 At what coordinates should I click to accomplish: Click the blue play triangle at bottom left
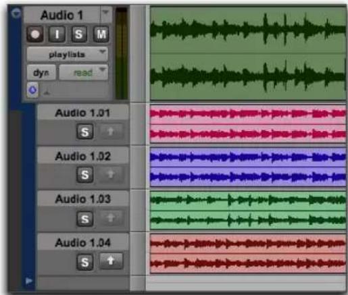click(28, 281)
